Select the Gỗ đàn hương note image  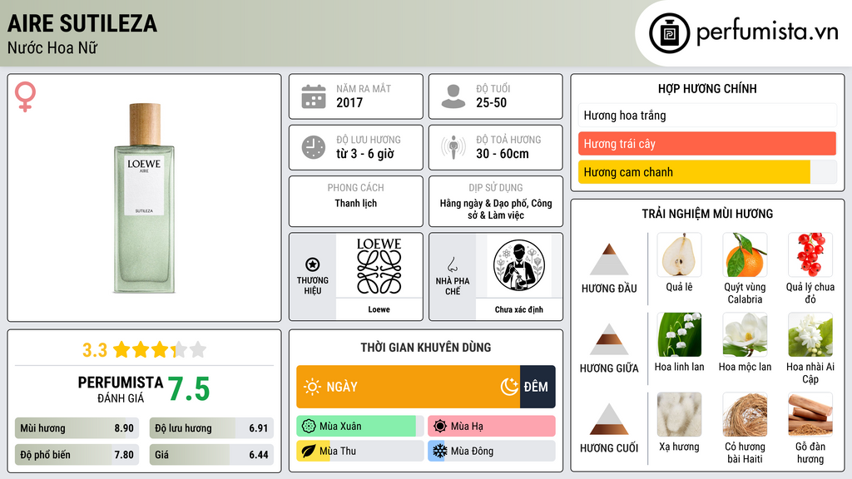[810, 414]
